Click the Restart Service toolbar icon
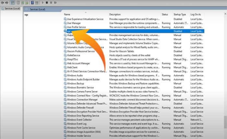 (x=55, y=3)
